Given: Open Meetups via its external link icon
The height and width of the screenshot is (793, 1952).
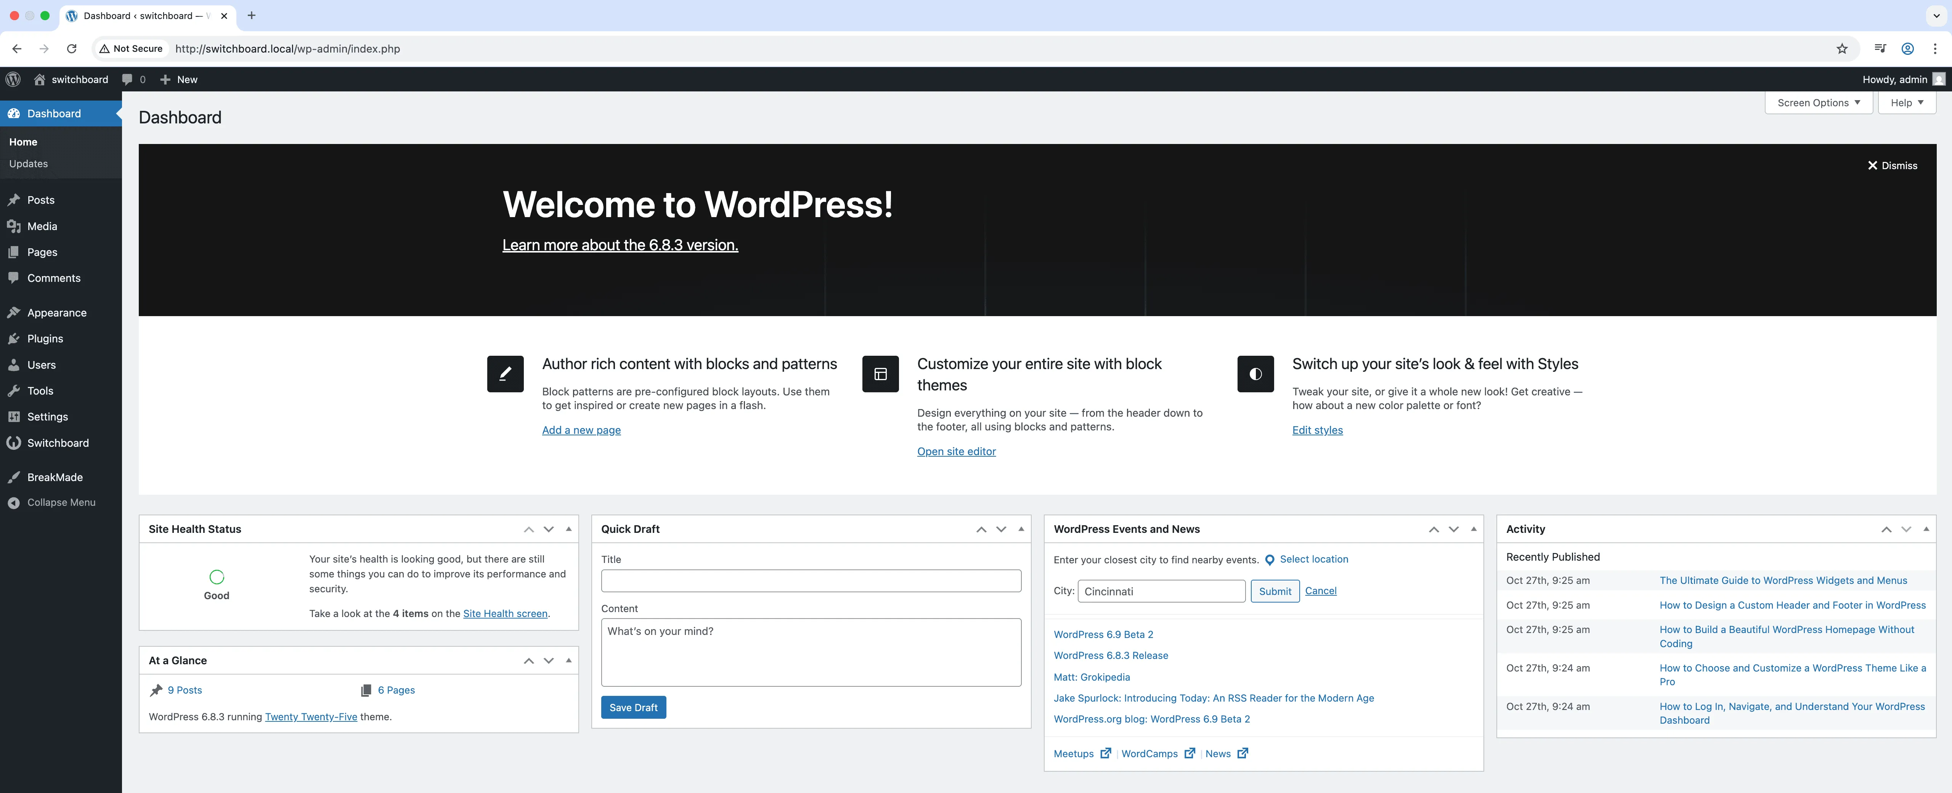Looking at the screenshot, I should [x=1106, y=753].
